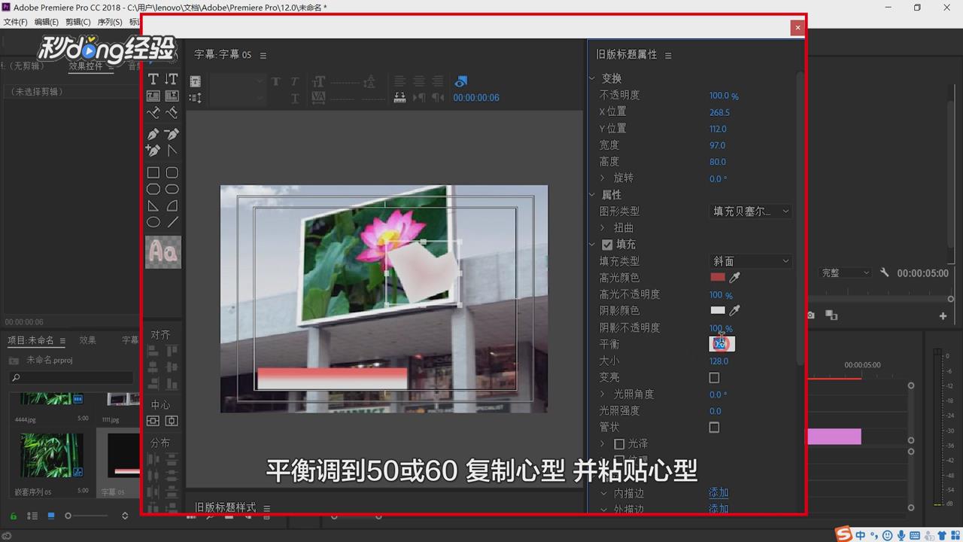Click 添加 link for 外描边
This screenshot has height=542, width=963.
coord(718,509)
